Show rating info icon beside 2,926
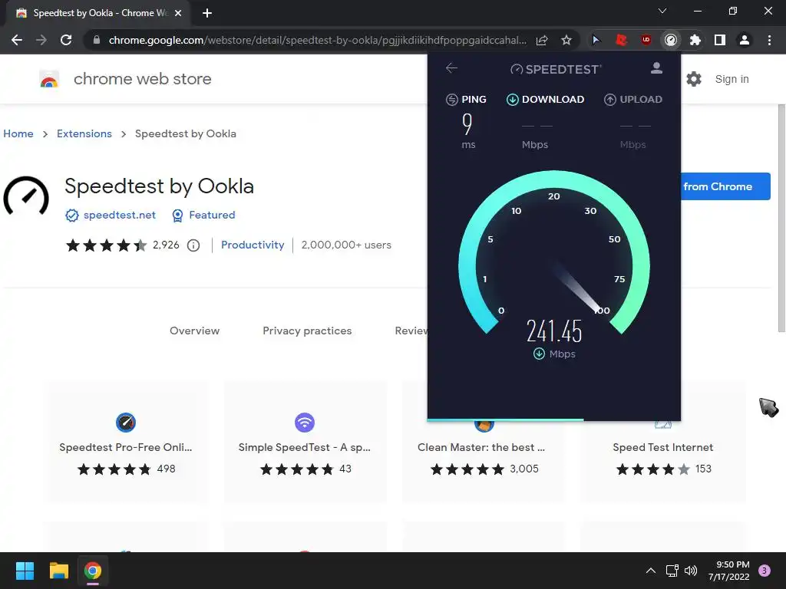 [x=193, y=245]
